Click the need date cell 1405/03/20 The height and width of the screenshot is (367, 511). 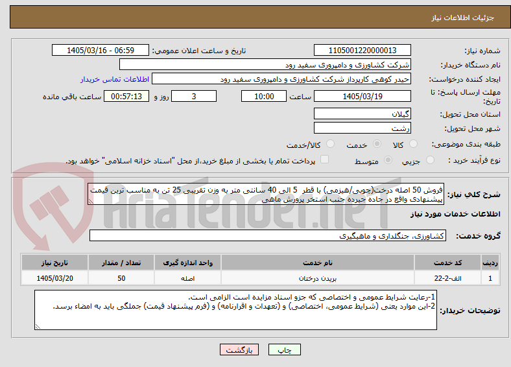54,278
